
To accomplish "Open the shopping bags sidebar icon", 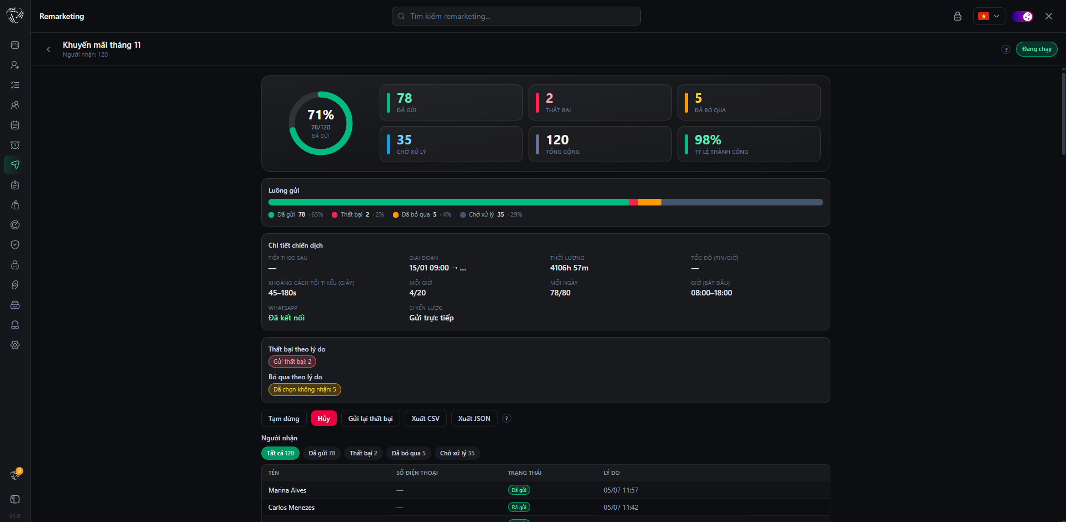I will [x=15, y=205].
